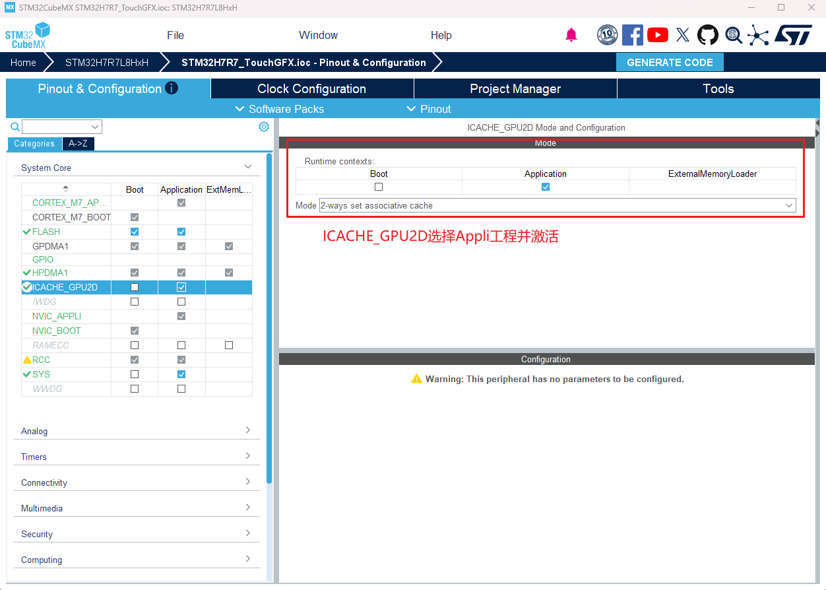826x590 pixels.
Task: Open the File menu
Action: (175, 35)
